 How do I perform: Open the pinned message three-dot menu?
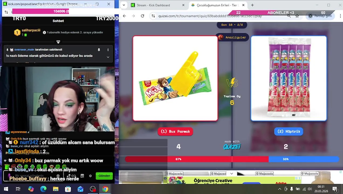[108, 50]
